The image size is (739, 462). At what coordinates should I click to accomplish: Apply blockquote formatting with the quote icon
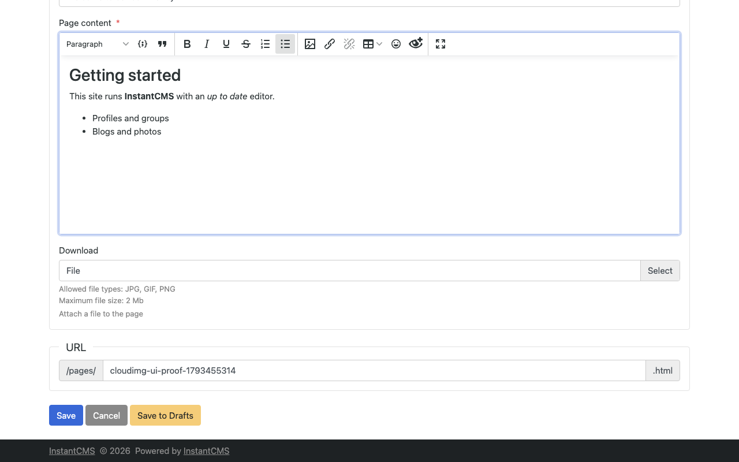pos(162,44)
